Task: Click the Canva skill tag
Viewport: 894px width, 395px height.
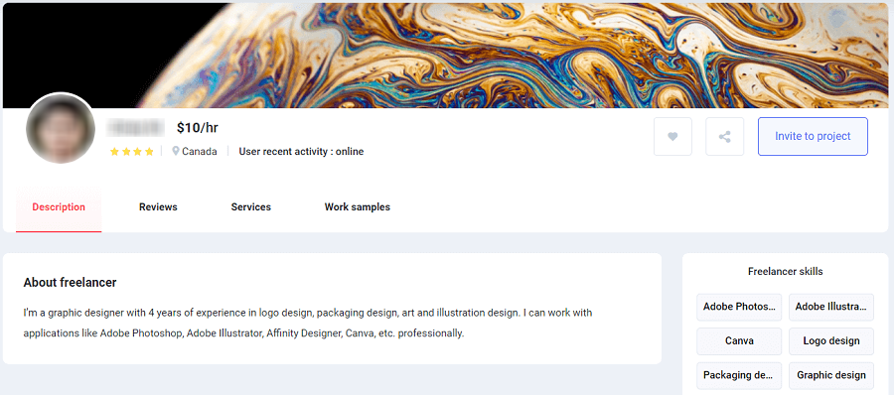Action: point(739,341)
